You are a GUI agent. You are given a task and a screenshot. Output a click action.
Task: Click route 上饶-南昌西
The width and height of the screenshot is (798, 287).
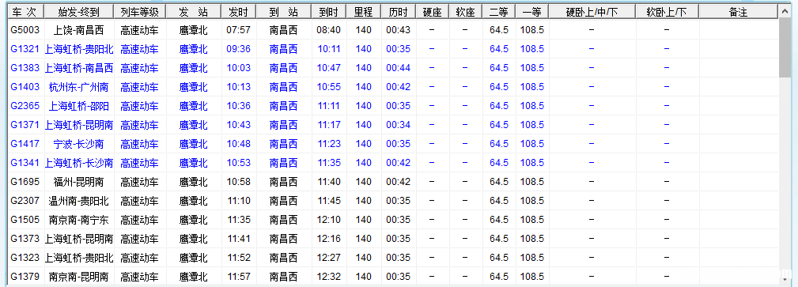coord(79,30)
